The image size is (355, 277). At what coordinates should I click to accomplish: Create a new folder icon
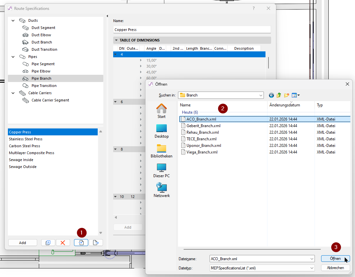[x=287, y=95]
